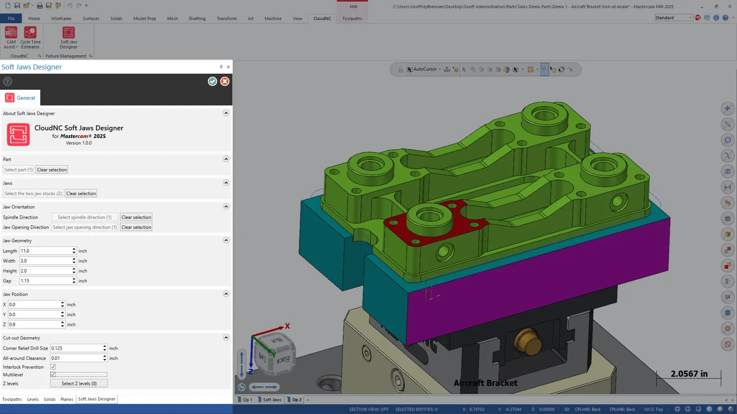Click CPLANE: Back in status bar
737x414 pixels.
point(588,409)
